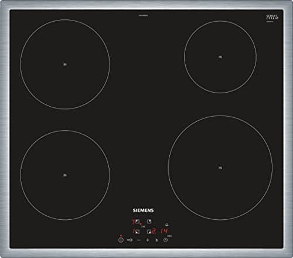293x258 pixels.
Task: Activate the key-shaped child lock symbol
Action: [130, 240]
